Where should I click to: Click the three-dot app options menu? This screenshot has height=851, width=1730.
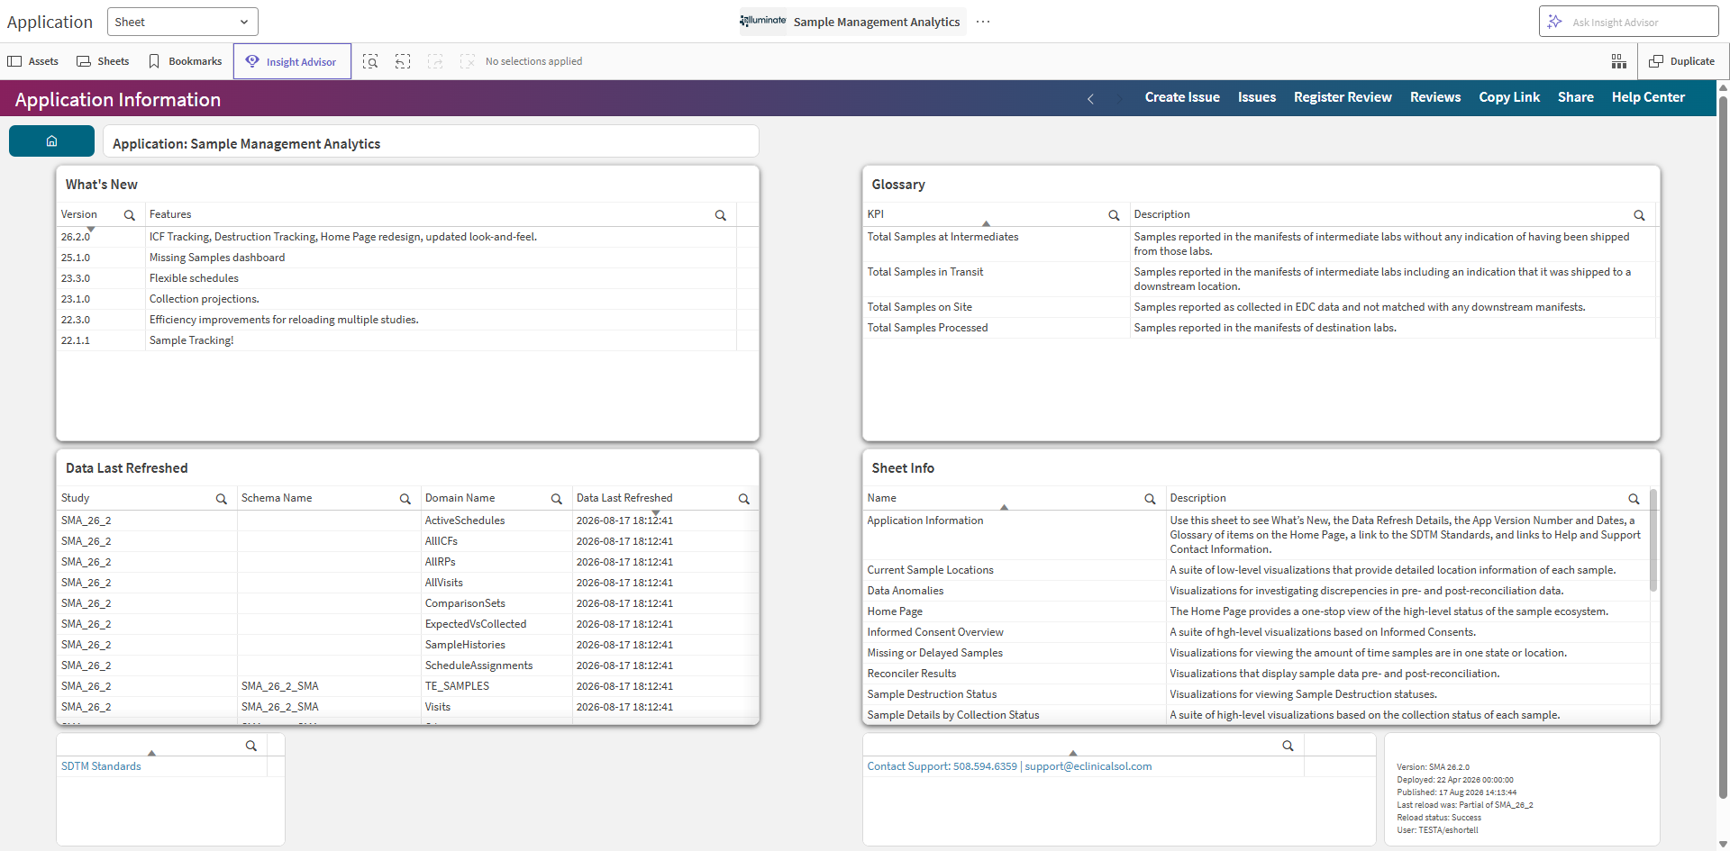click(983, 22)
